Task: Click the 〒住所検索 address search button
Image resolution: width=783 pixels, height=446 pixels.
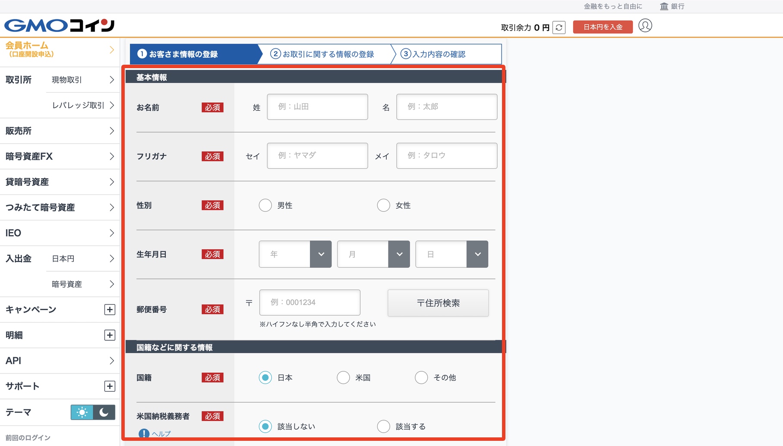Action: tap(438, 303)
